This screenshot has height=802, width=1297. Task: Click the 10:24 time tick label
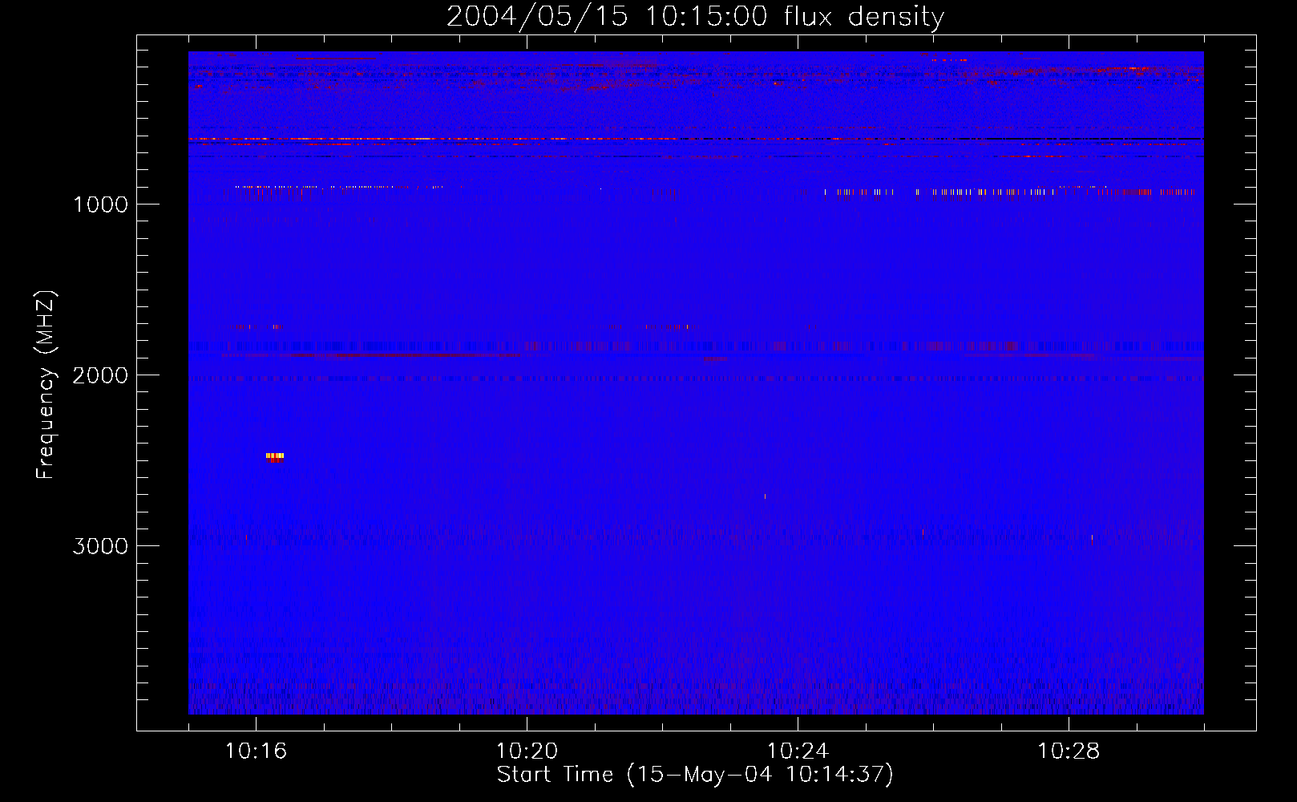point(798,751)
